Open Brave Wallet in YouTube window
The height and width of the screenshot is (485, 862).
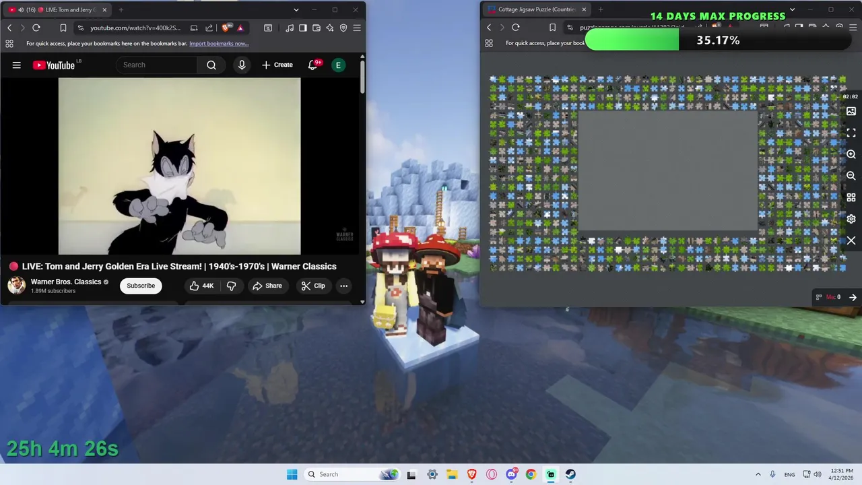point(317,28)
